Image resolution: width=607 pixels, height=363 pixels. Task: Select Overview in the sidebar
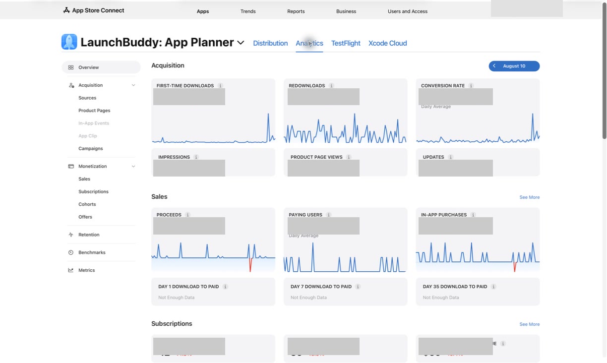pyautogui.click(x=101, y=67)
